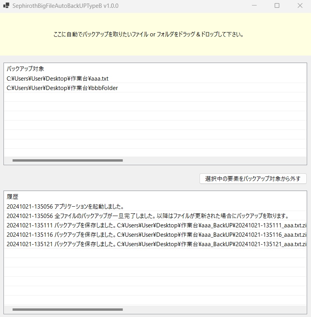
Task: Select the aaa.txt backup target row
Action: point(155,78)
